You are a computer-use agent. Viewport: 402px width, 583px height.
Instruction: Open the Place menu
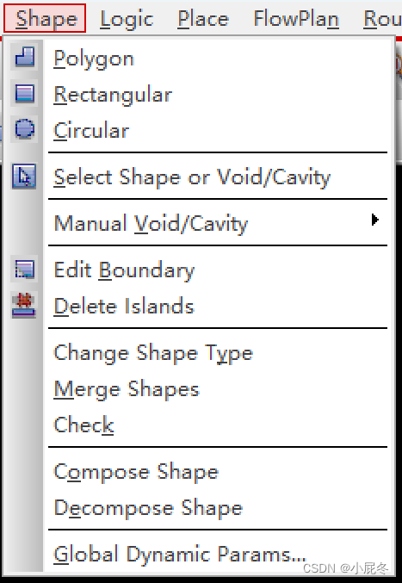pos(203,19)
